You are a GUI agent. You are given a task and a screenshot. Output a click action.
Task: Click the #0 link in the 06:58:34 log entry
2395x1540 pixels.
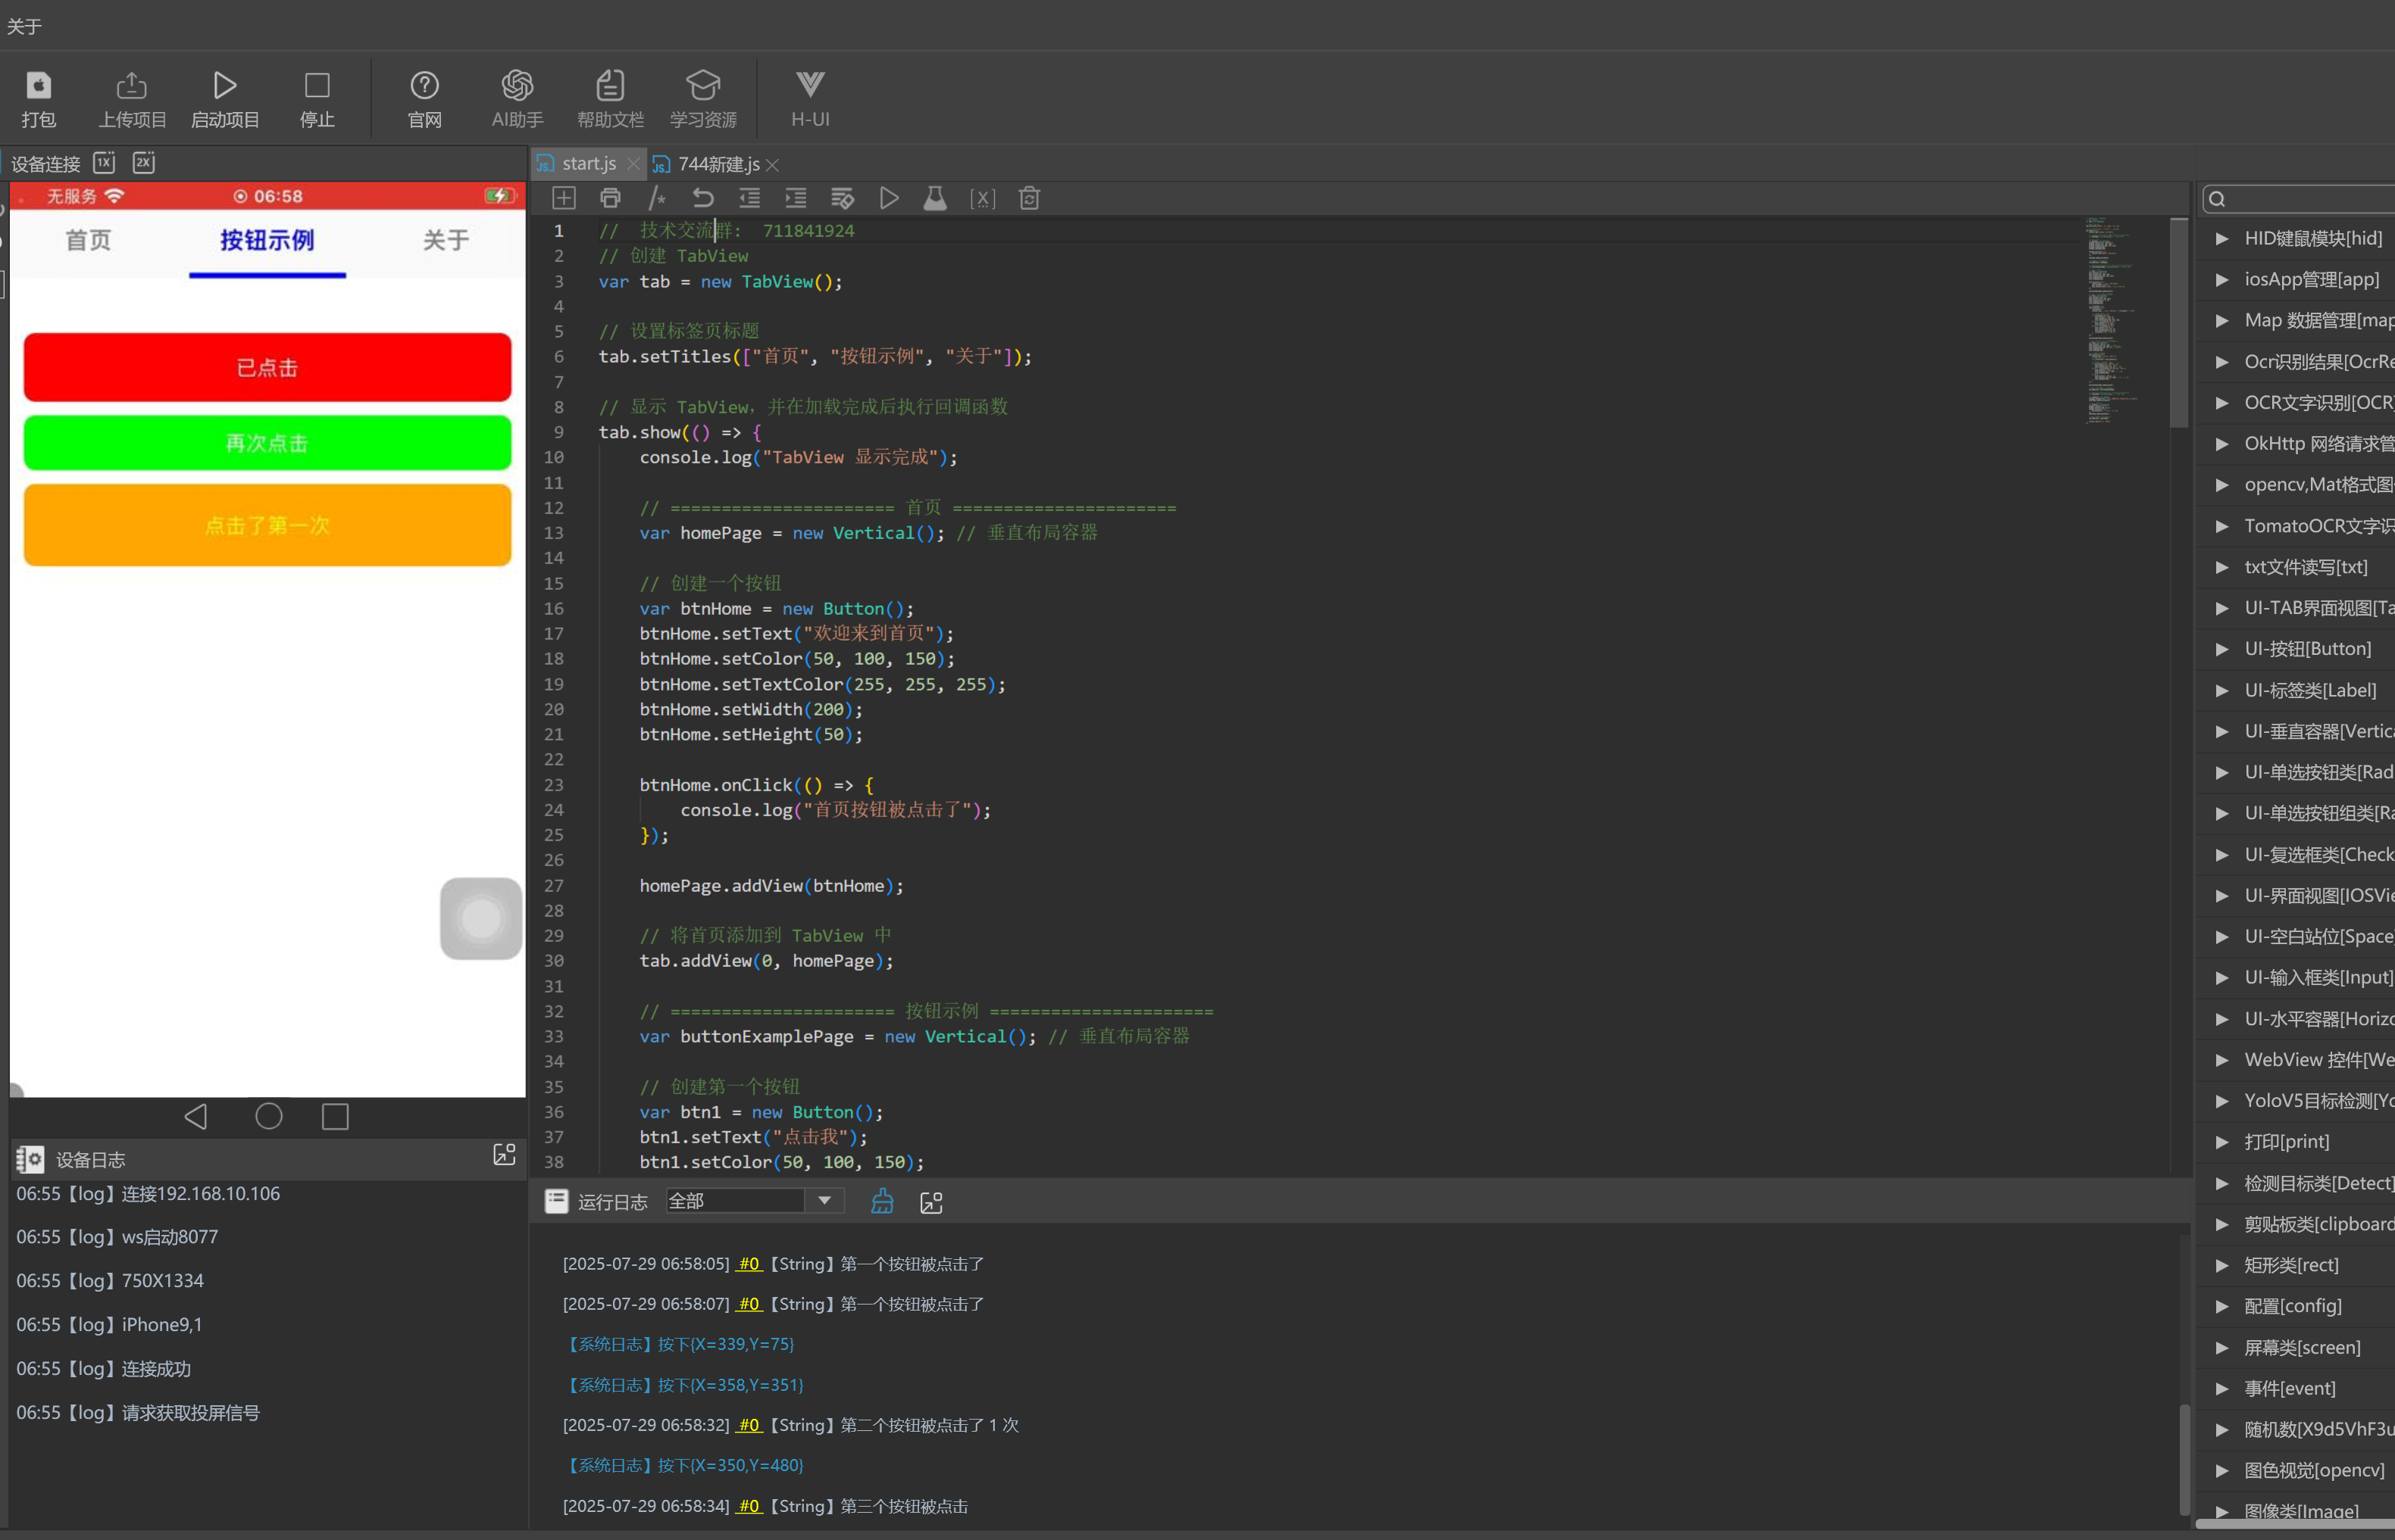[x=749, y=1506]
